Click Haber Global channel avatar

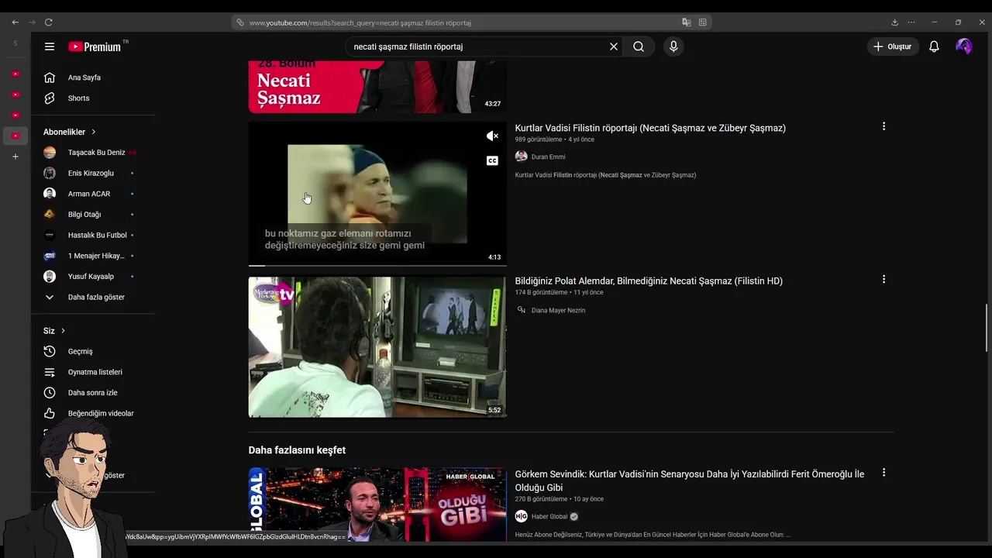coord(521,516)
